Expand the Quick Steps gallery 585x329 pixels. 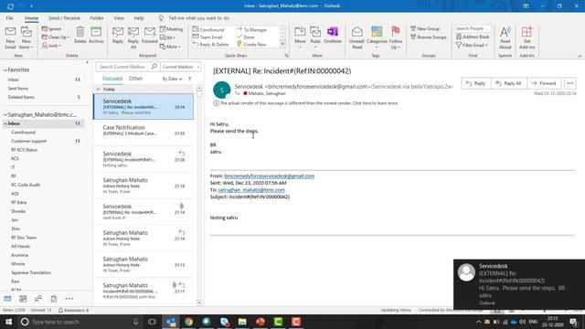coord(282,45)
